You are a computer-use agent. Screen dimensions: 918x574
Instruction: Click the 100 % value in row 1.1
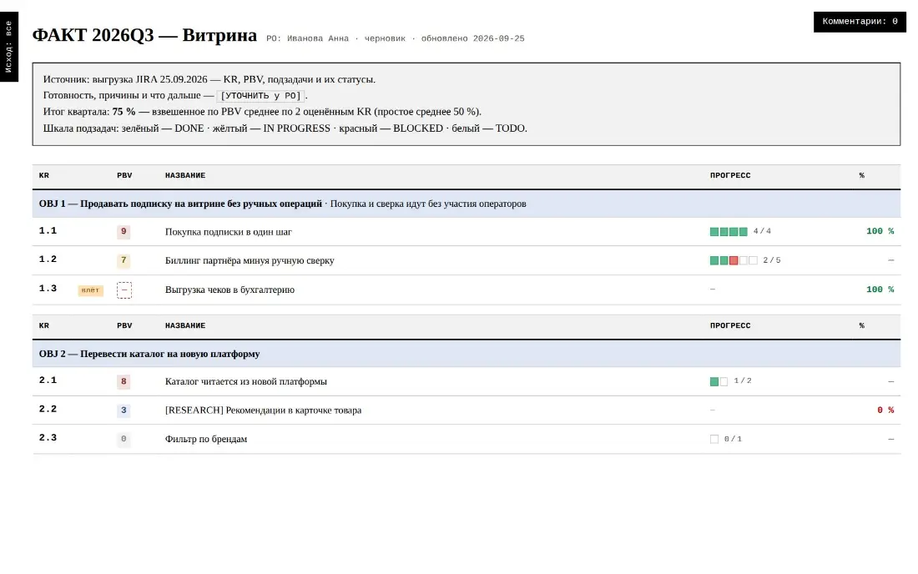(x=880, y=232)
